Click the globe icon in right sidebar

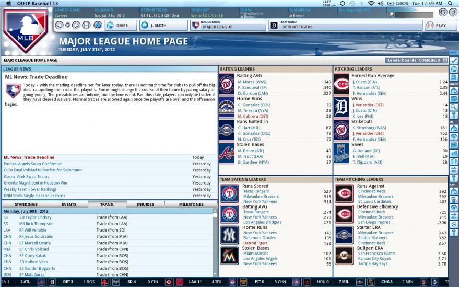click(x=453, y=69)
